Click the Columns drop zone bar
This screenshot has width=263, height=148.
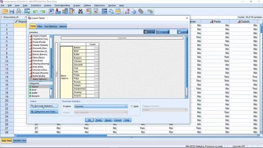coord(122,38)
